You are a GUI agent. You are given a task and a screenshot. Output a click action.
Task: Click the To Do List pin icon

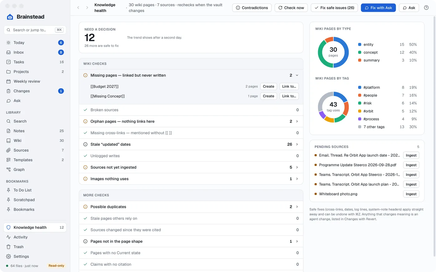point(8,190)
